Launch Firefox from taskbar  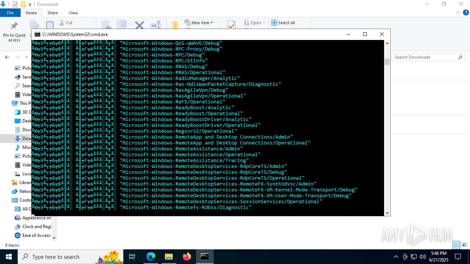pos(187,257)
